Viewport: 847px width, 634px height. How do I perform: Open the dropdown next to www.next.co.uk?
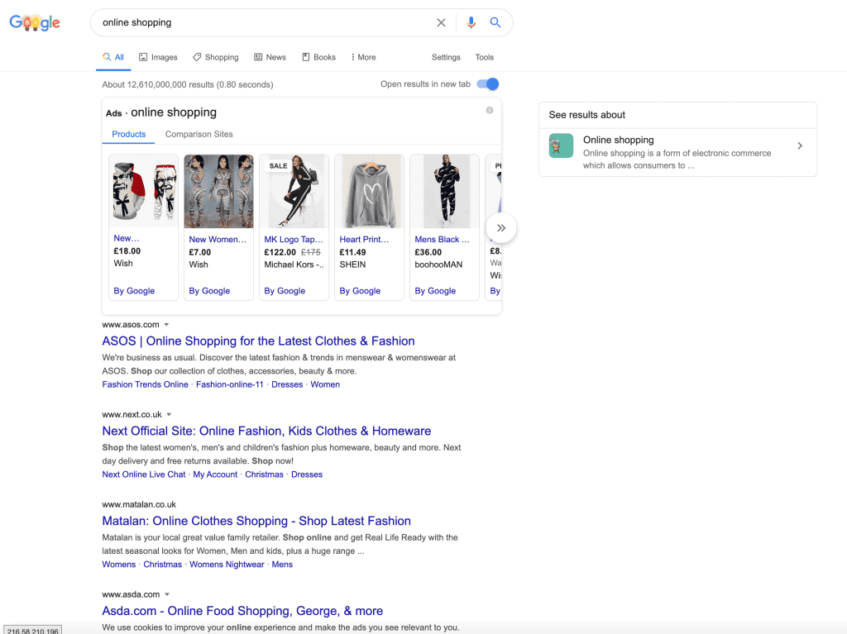(169, 415)
